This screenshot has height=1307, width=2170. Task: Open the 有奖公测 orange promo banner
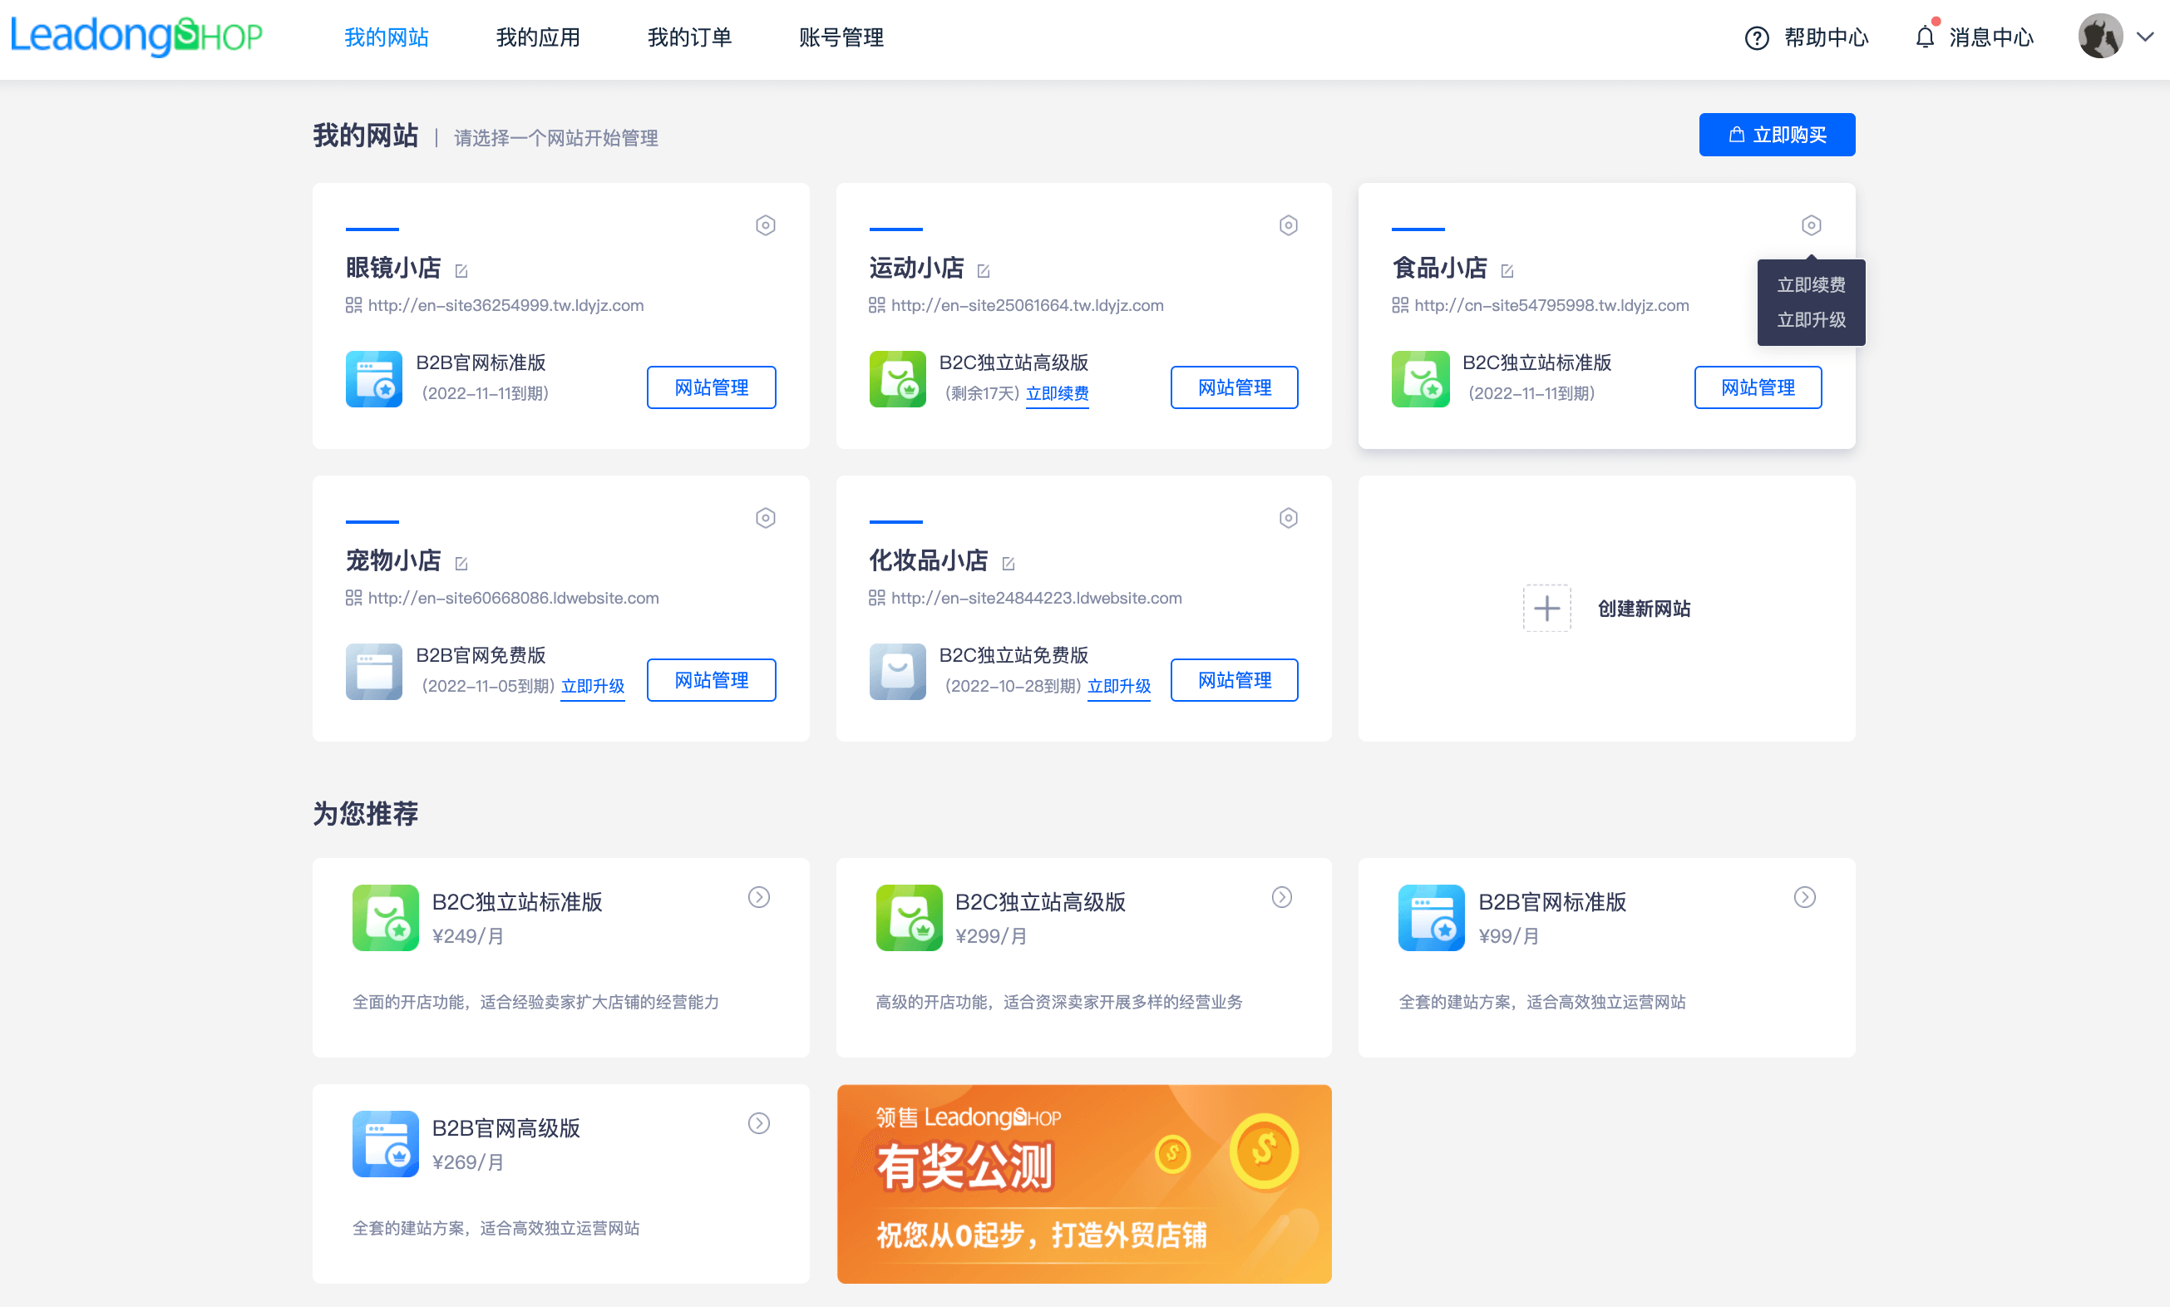(x=1083, y=1183)
